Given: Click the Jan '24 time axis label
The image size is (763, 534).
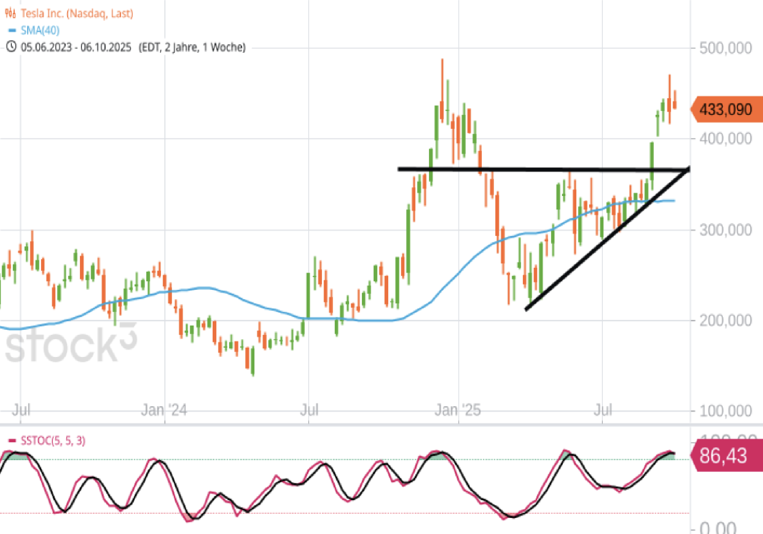Looking at the screenshot, I should click(x=164, y=410).
